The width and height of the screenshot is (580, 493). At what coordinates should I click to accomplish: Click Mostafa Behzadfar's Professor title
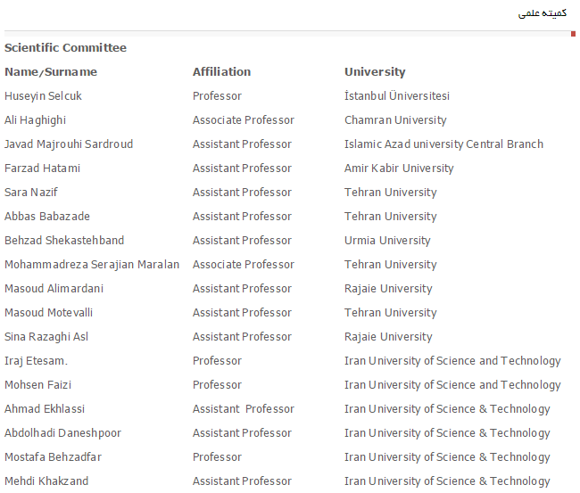click(x=217, y=457)
